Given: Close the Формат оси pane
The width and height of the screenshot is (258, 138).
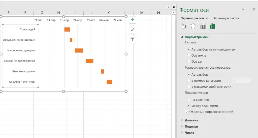Looking at the screenshot, I should 254,9.
